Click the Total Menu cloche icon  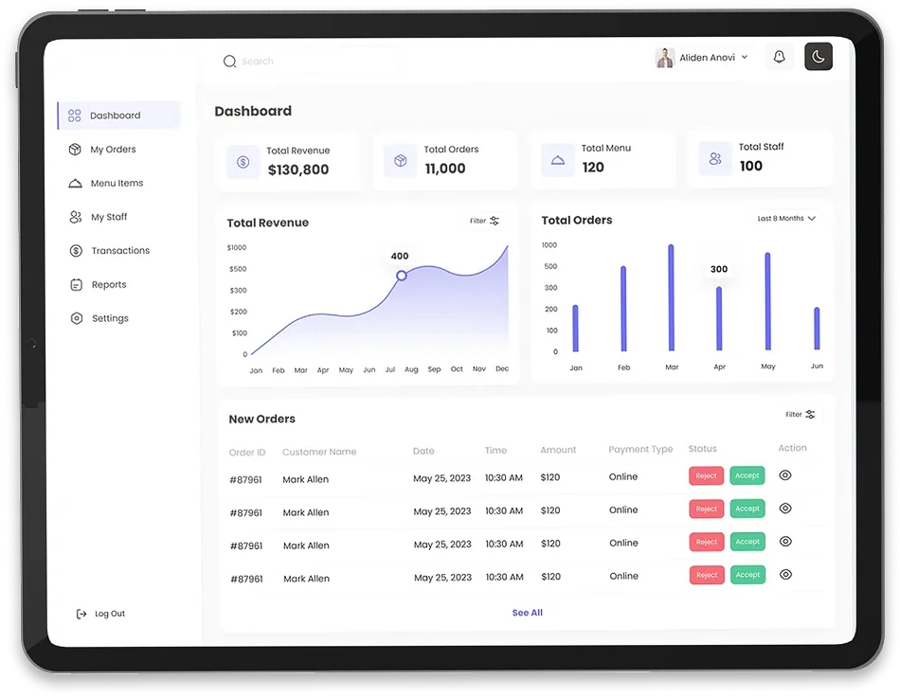click(558, 160)
